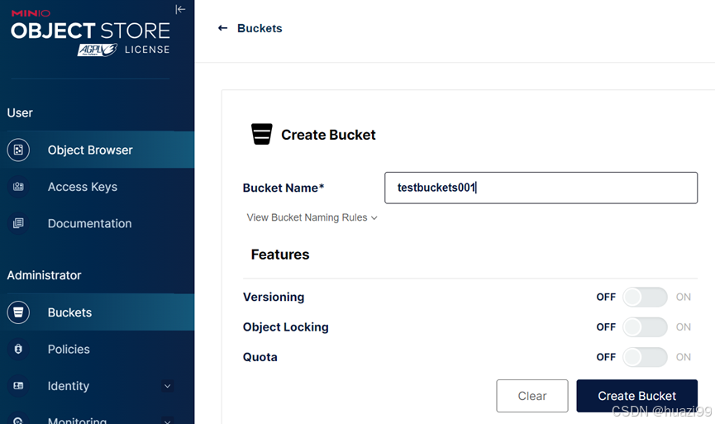Click the Buckets breadcrumb link
This screenshot has width=715, height=424.
pyautogui.click(x=260, y=28)
